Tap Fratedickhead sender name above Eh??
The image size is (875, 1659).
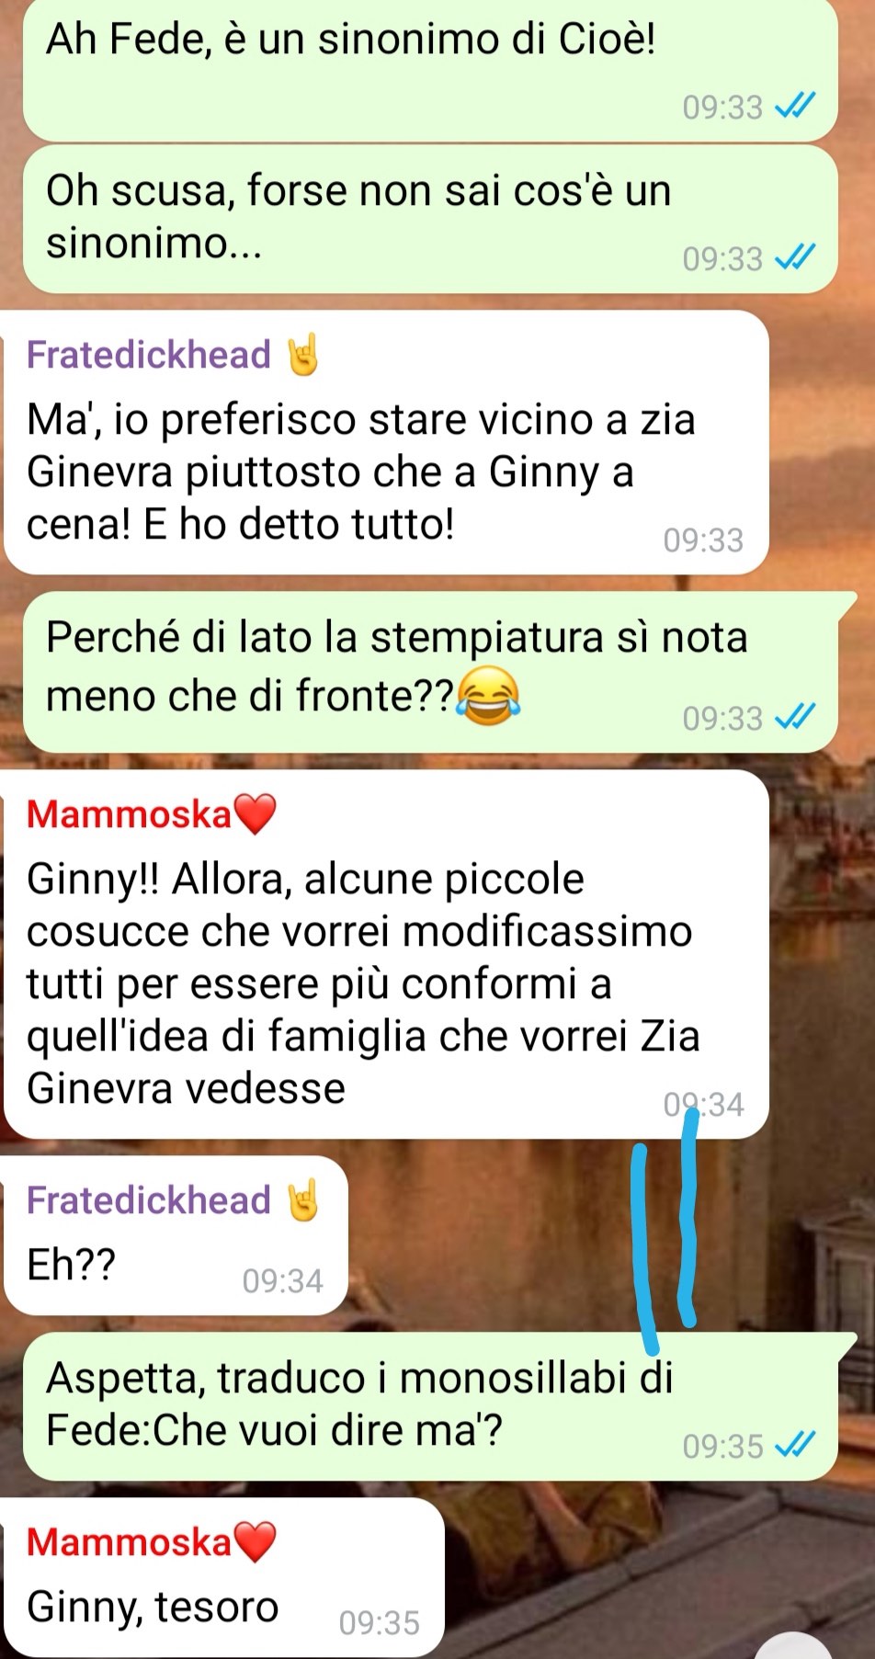[148, 1200]
